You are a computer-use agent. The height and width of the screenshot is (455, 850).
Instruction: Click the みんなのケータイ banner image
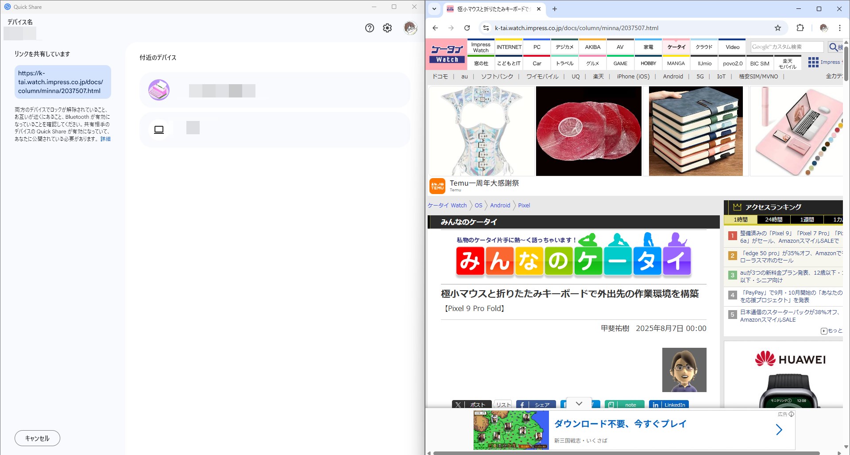pos(573,254)
